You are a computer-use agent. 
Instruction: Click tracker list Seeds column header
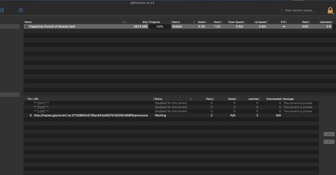232,99
